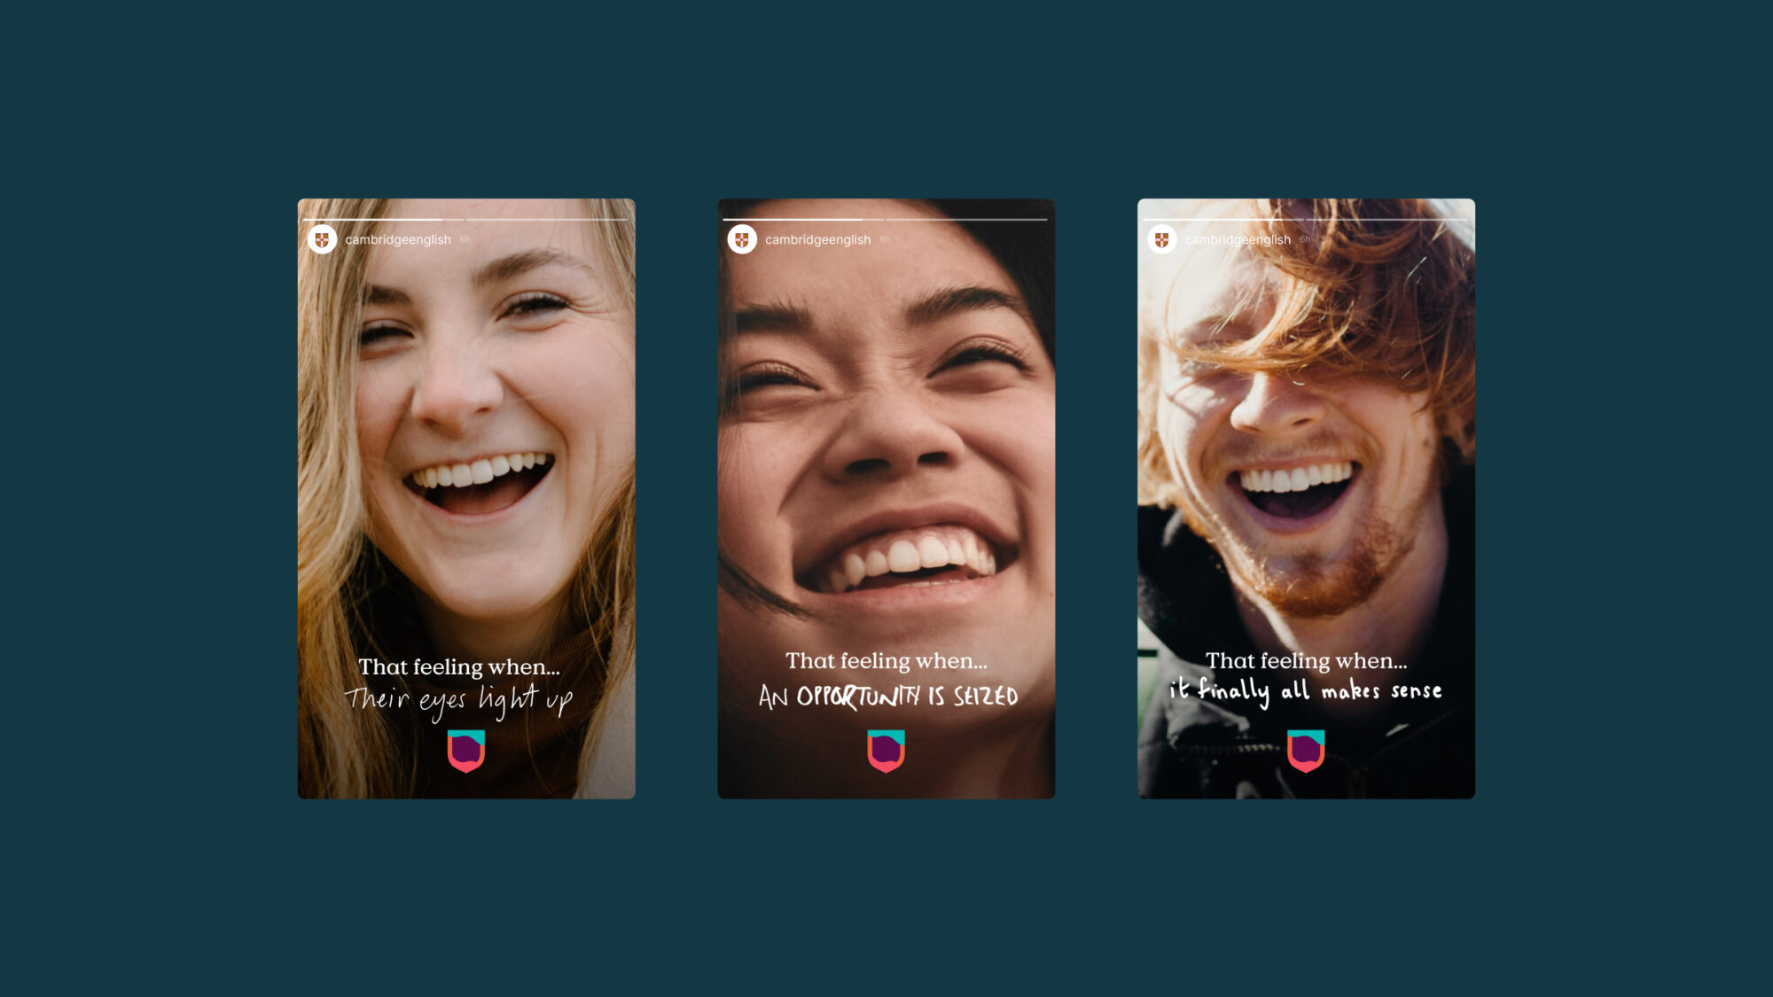Open the cambridgeenglish username on the first story

point(396,239)
